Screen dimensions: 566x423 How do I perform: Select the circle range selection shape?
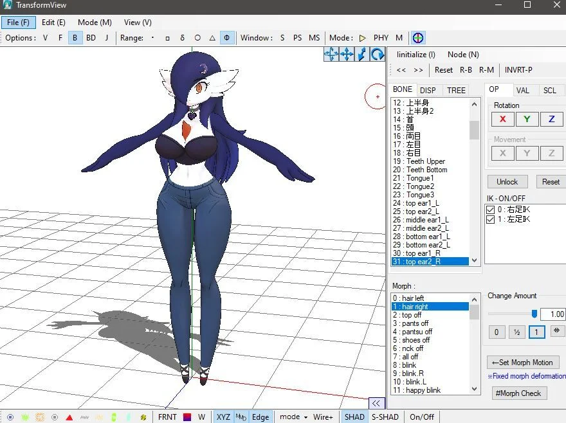click(x=197, y=38)
